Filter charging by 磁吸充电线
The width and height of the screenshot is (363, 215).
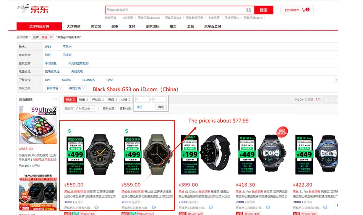(x=52, y=72)
